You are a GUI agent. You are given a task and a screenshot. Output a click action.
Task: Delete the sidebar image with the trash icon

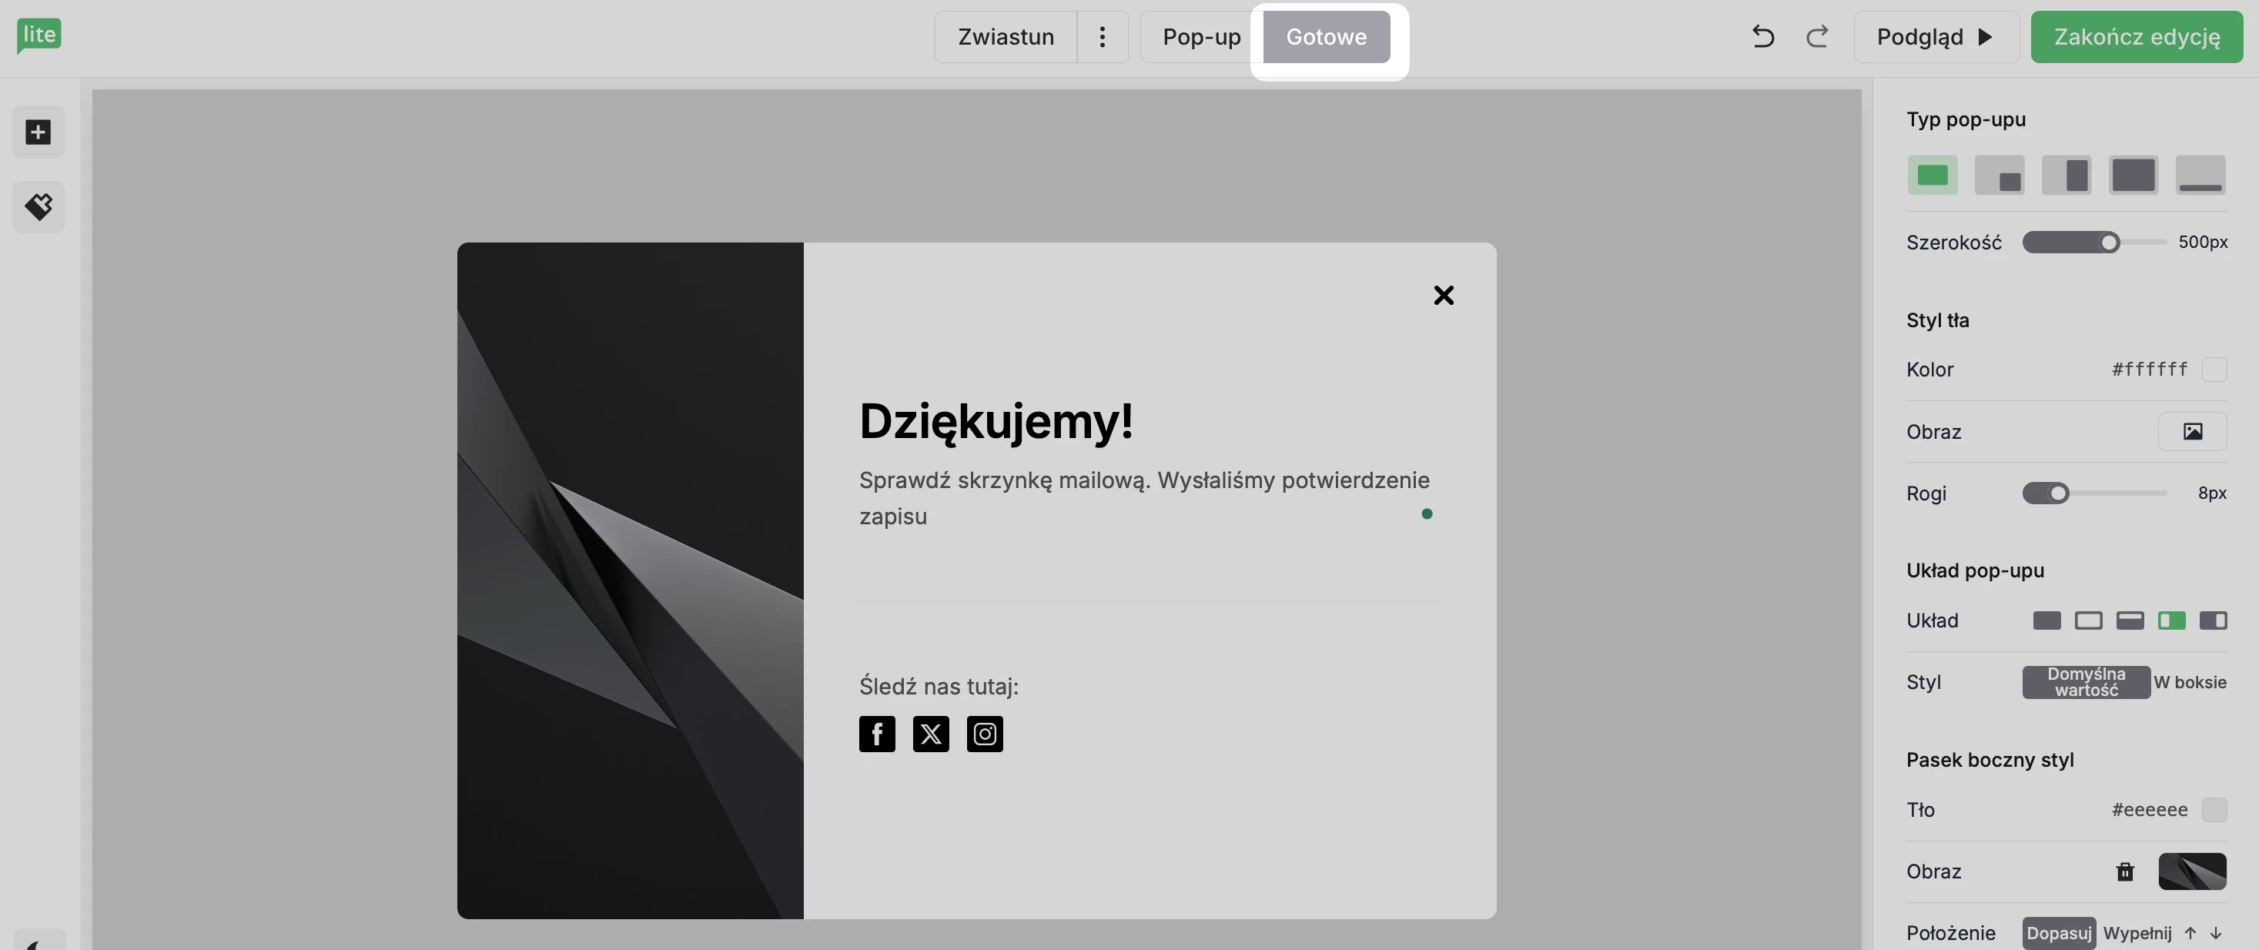[x=2124, y=871]
